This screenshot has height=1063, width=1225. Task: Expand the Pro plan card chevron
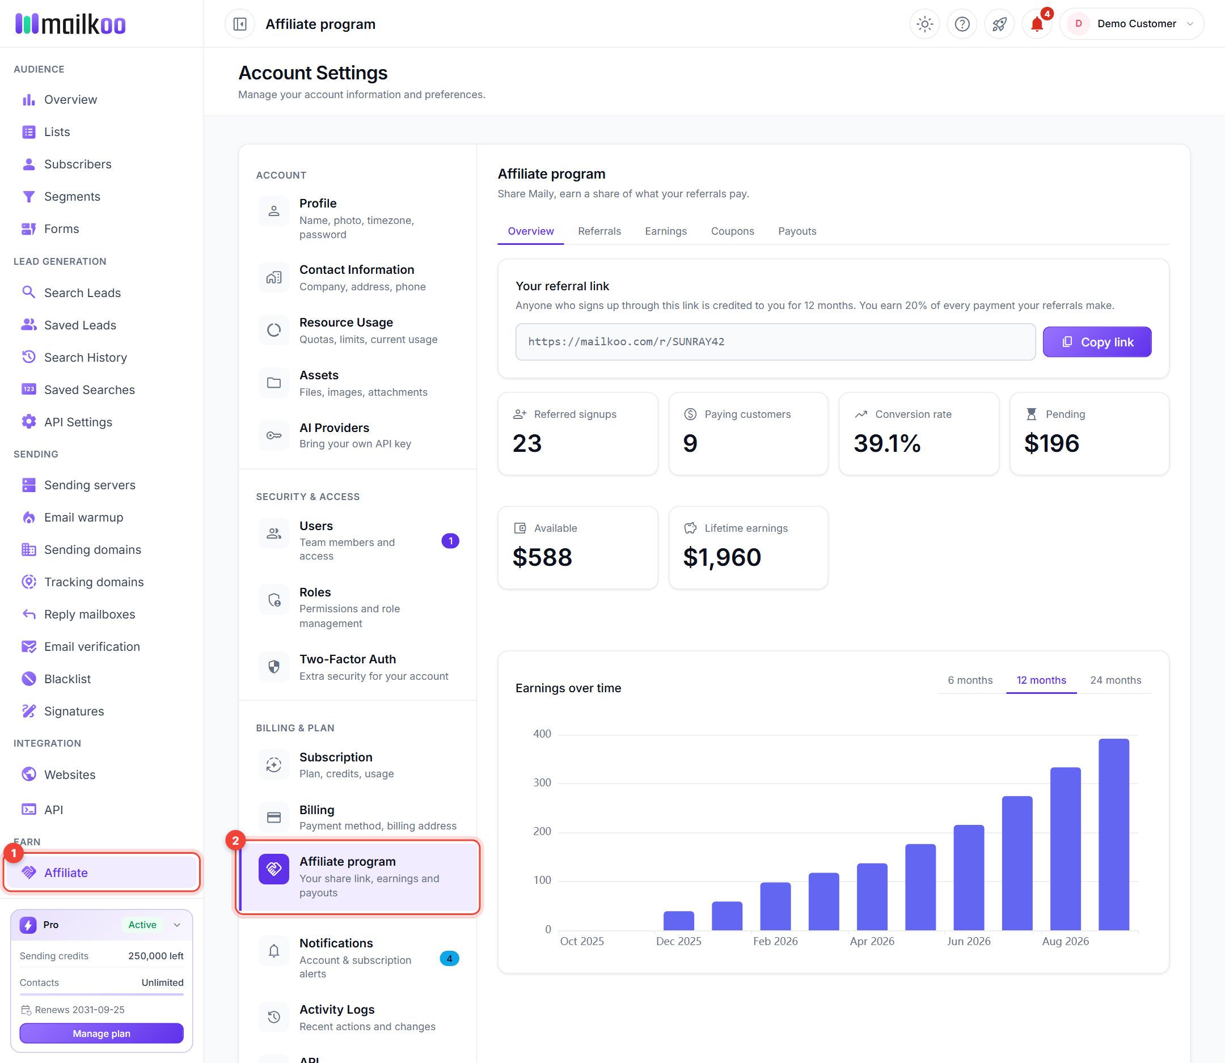click(x=177, y=925)
